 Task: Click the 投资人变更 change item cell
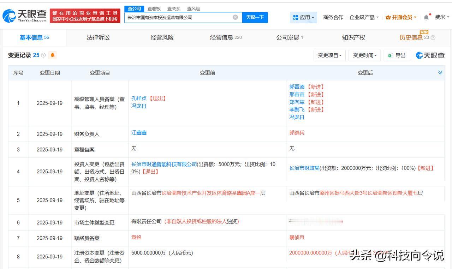(100, 172)
